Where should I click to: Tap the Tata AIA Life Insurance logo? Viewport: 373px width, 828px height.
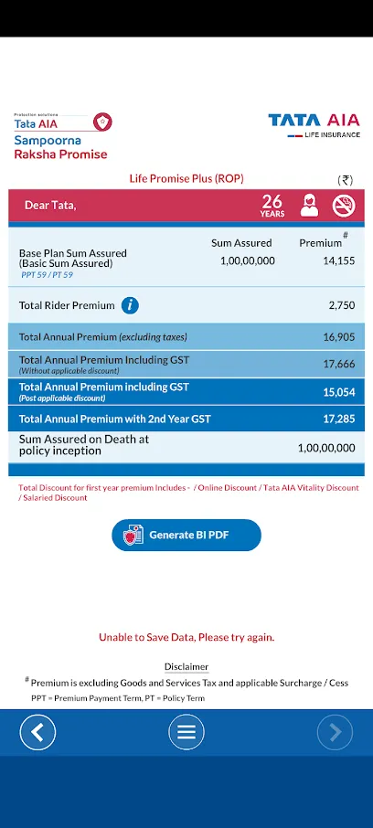(x=314, y=126)
